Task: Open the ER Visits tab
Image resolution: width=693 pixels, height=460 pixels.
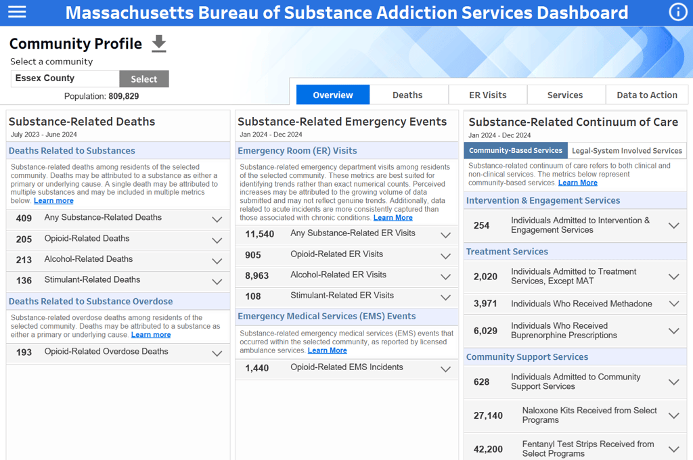Action: (x=488, y=95)
